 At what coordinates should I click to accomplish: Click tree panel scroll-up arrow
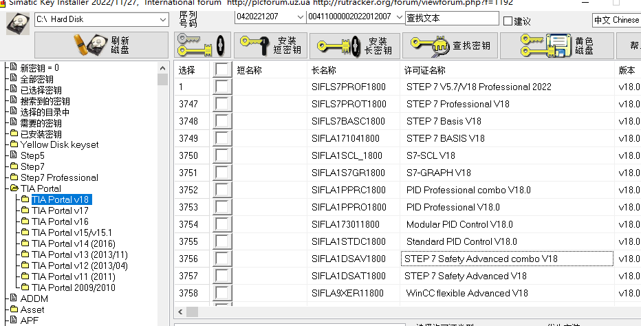163,68
